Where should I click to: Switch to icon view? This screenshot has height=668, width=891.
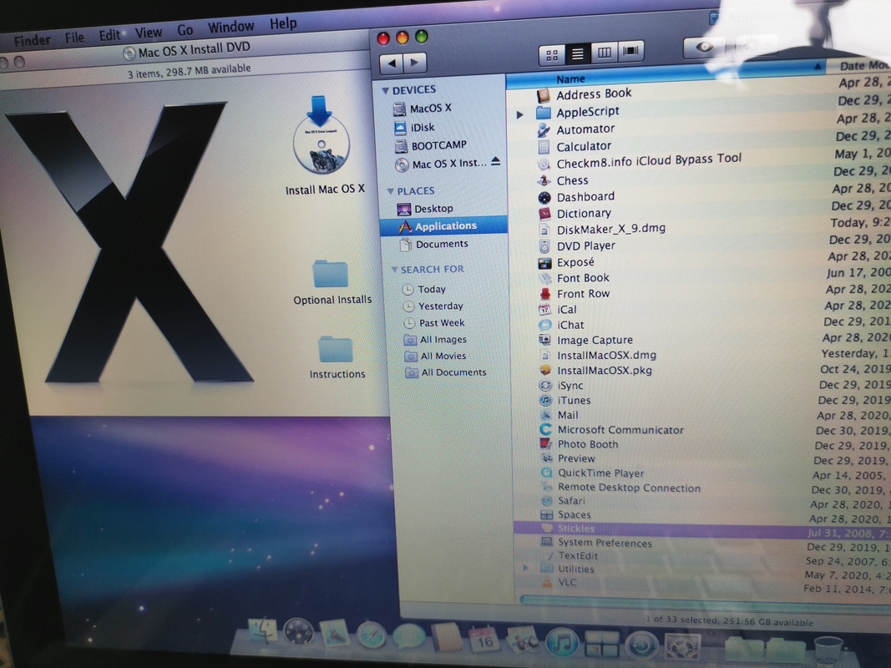[551, 54]
